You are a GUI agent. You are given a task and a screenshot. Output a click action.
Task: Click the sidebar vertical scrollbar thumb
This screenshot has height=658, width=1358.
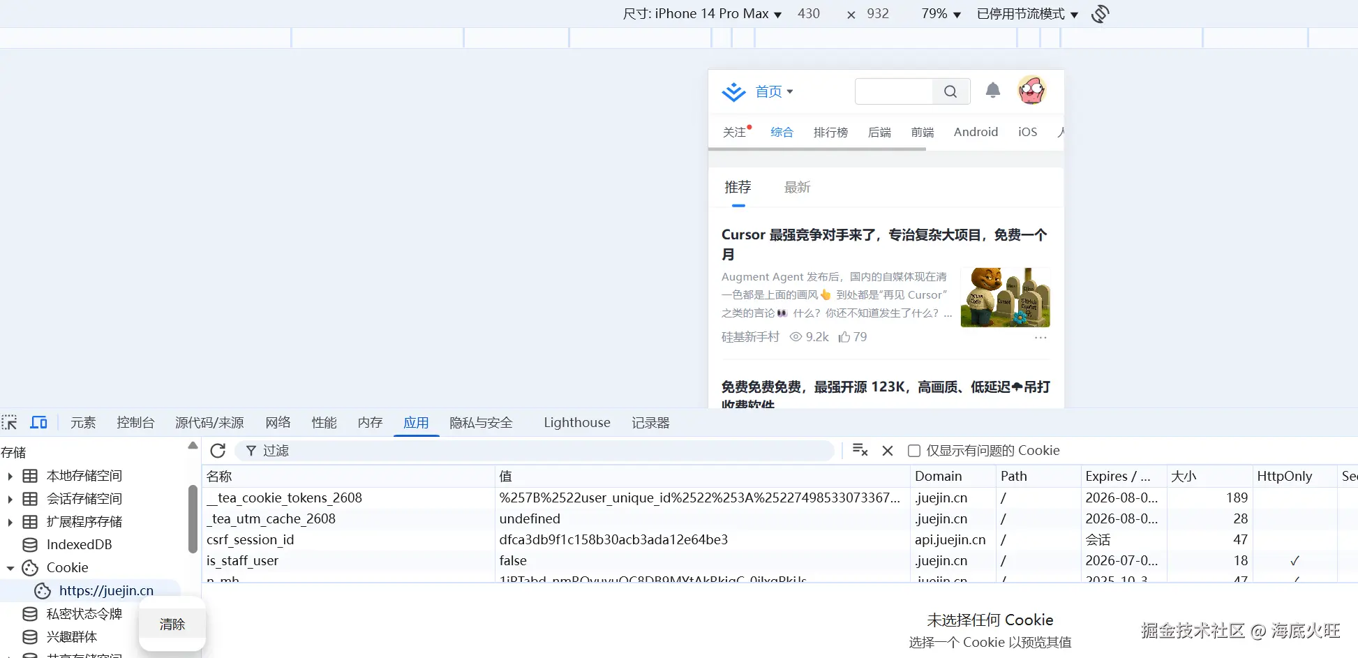(x=193, y=520)
